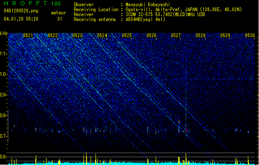Click the 0525 time marker
The image size is (259, 165).
pos(127,35)
